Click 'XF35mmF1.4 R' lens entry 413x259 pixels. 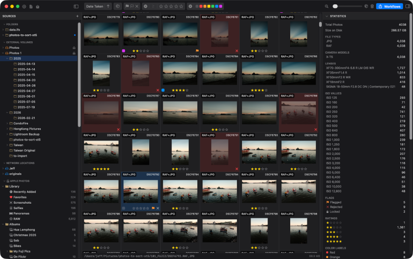(x=337, y=72)
